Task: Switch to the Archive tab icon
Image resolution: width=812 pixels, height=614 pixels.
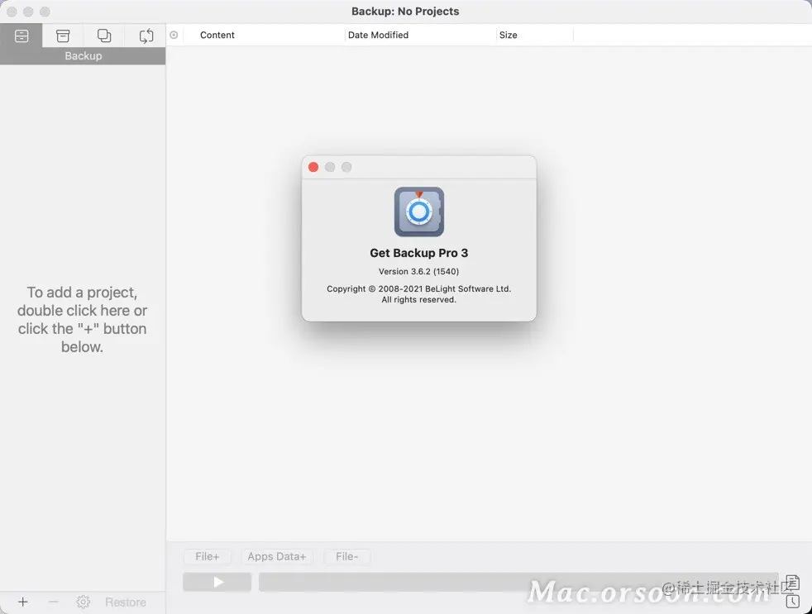Action: pyautogui.click(x=63, y=36)
